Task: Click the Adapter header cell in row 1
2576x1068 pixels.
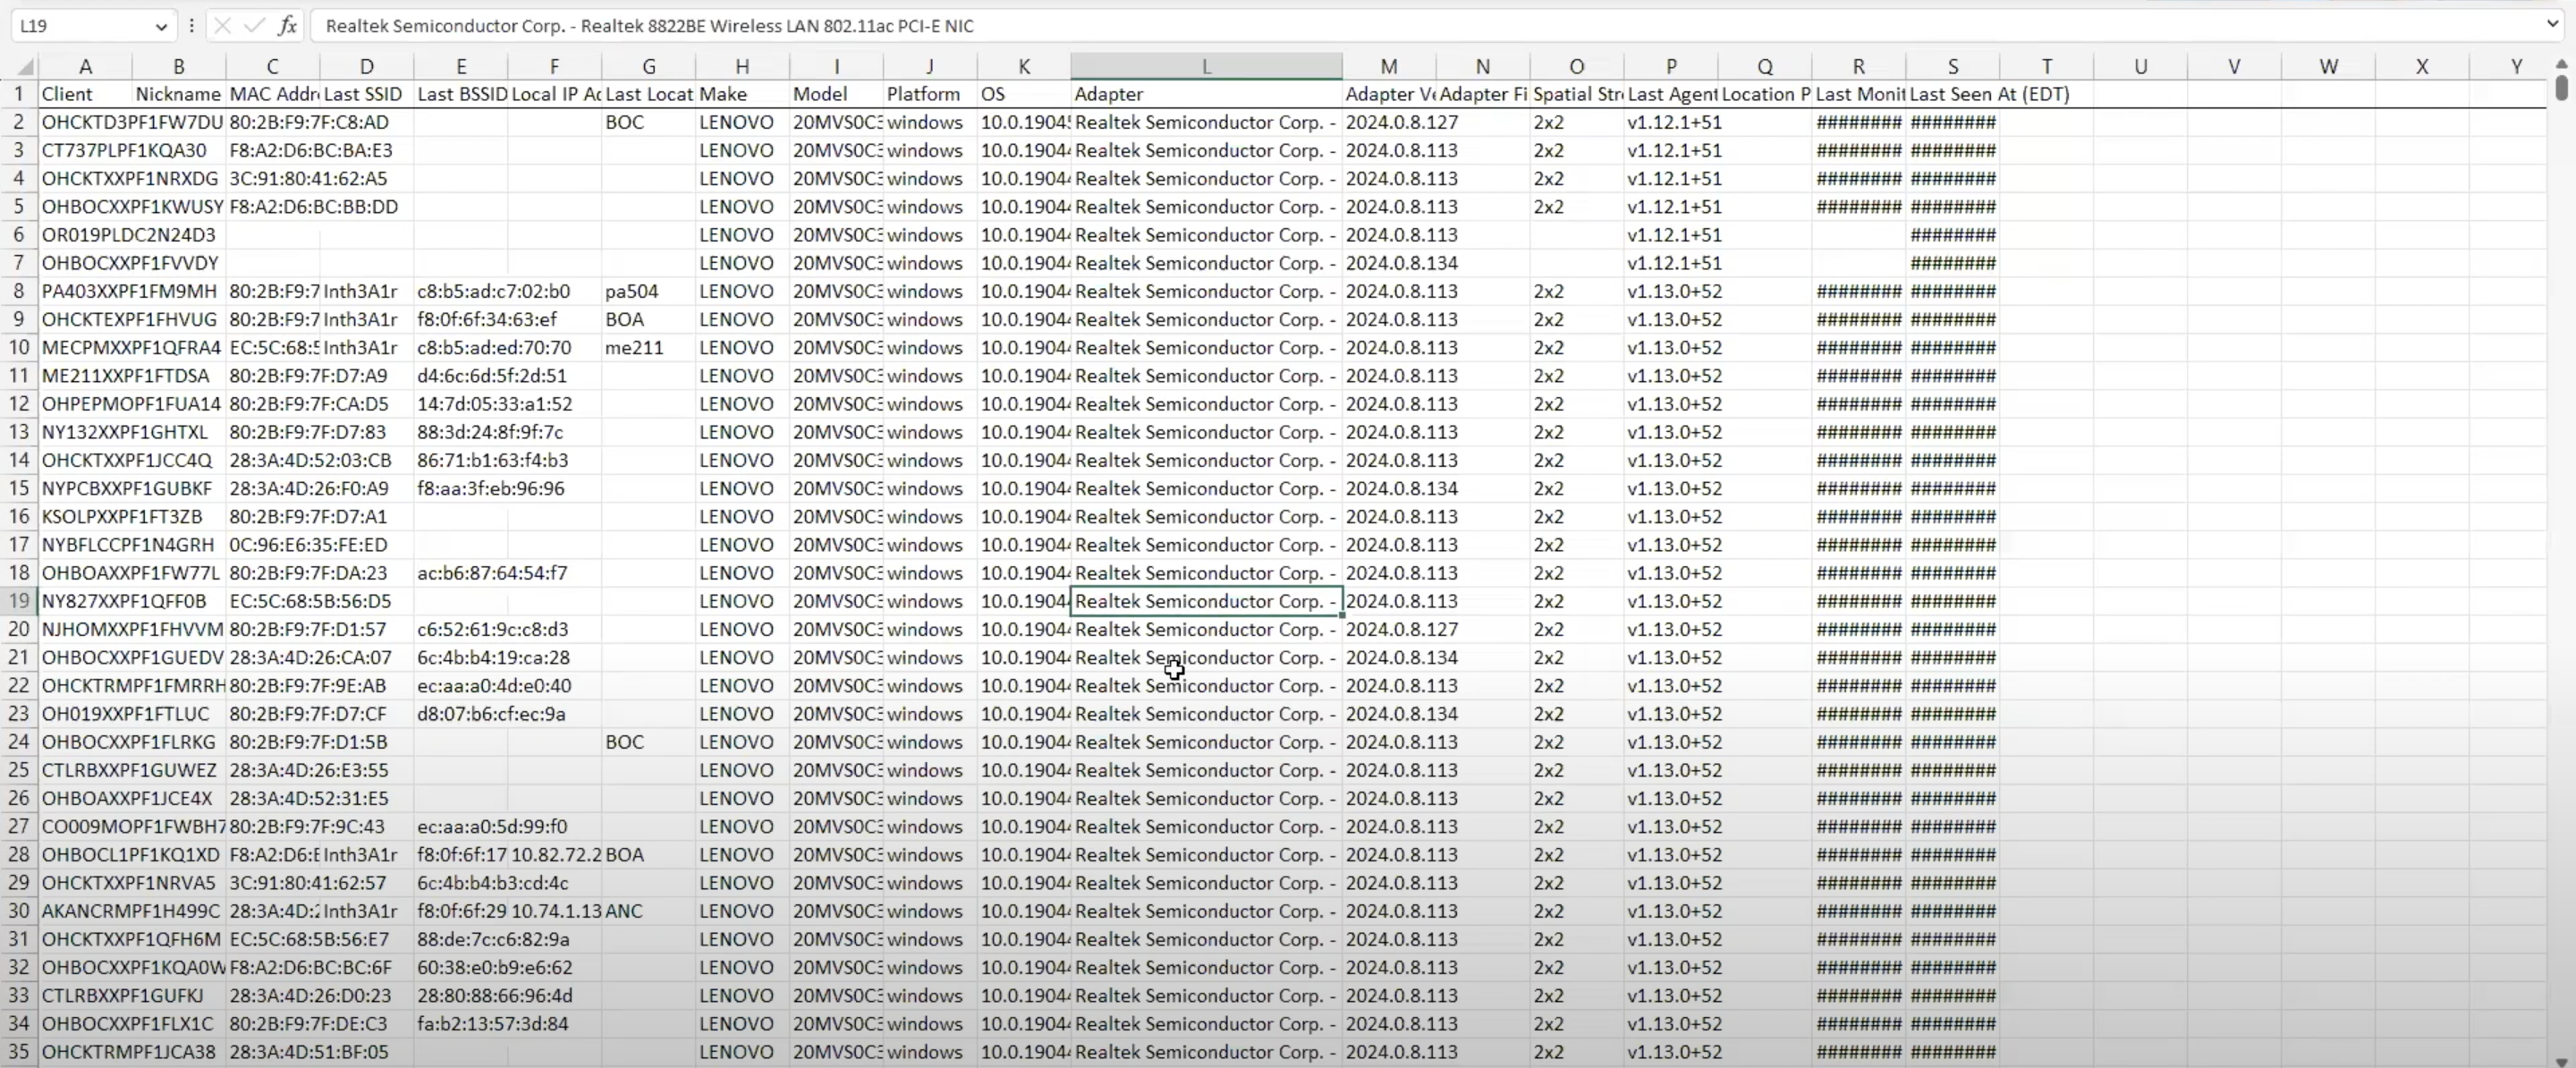Action: [1206, 94]
